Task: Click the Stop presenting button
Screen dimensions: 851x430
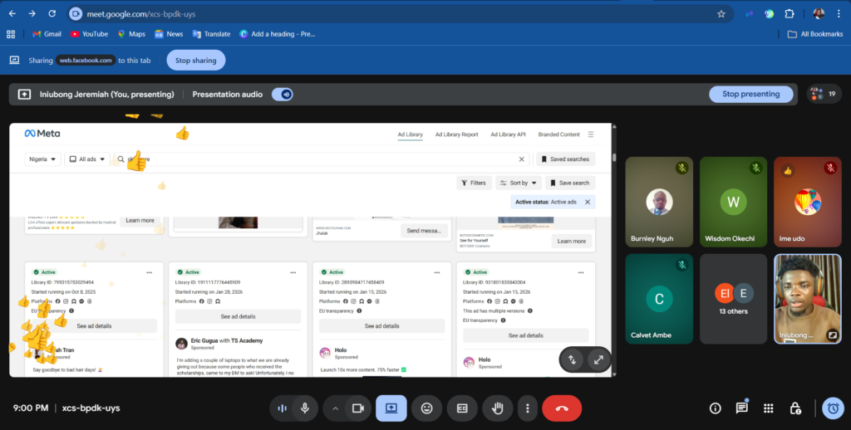Action: 750,95
